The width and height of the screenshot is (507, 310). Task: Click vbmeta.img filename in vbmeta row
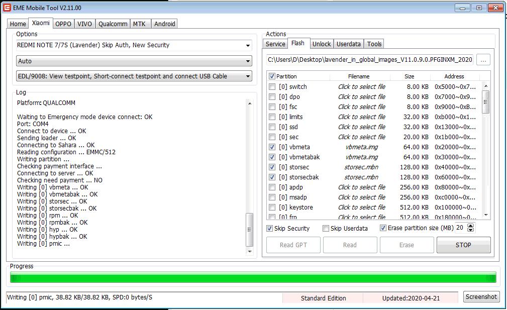point(361,147)
